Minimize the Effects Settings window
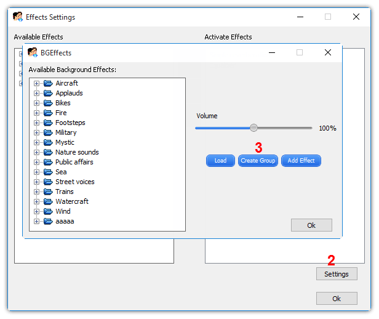The height and width of the screenshot is (319, 379). (300, 17)
